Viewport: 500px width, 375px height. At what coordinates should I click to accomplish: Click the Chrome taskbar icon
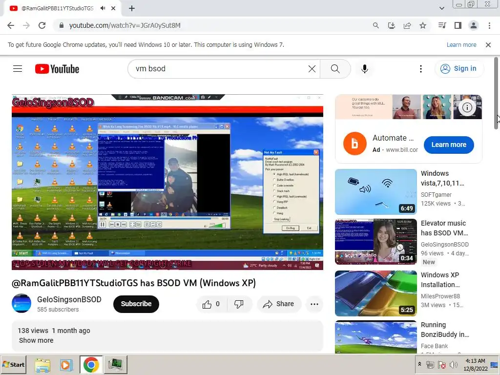[x=91, y=365]
